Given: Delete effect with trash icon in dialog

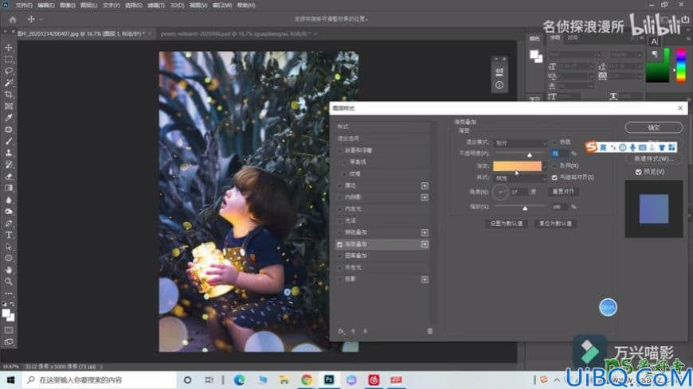Looking at the screenshot, I should coord(429,331).
